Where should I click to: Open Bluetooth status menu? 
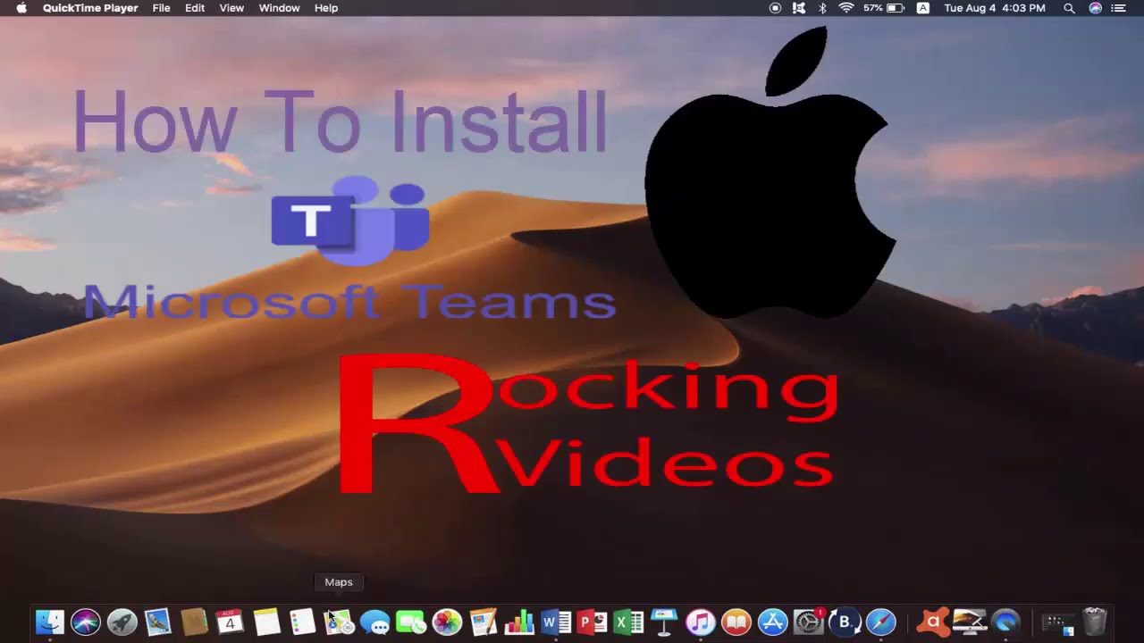823,8
